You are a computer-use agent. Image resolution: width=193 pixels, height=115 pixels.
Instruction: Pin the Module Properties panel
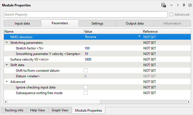[x=184, y=5]
